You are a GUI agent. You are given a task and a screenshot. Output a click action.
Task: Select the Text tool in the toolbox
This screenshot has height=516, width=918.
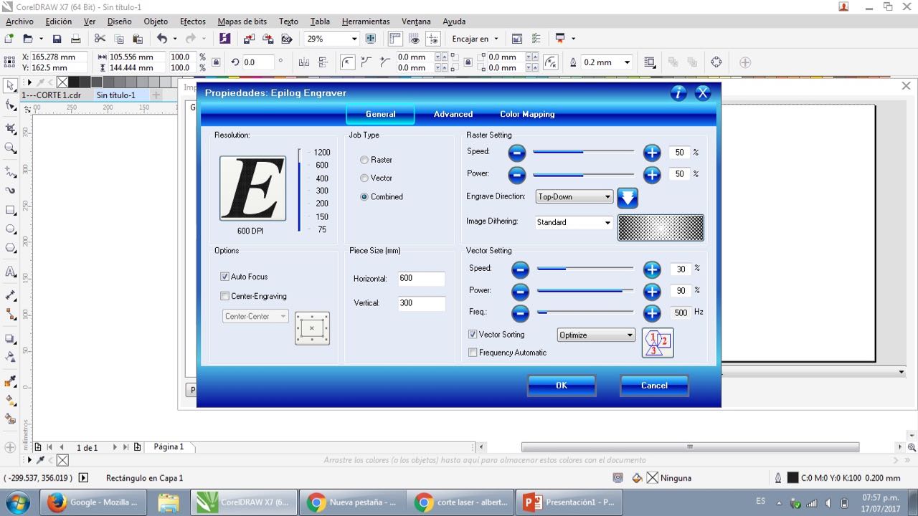(x=10, y=272)
